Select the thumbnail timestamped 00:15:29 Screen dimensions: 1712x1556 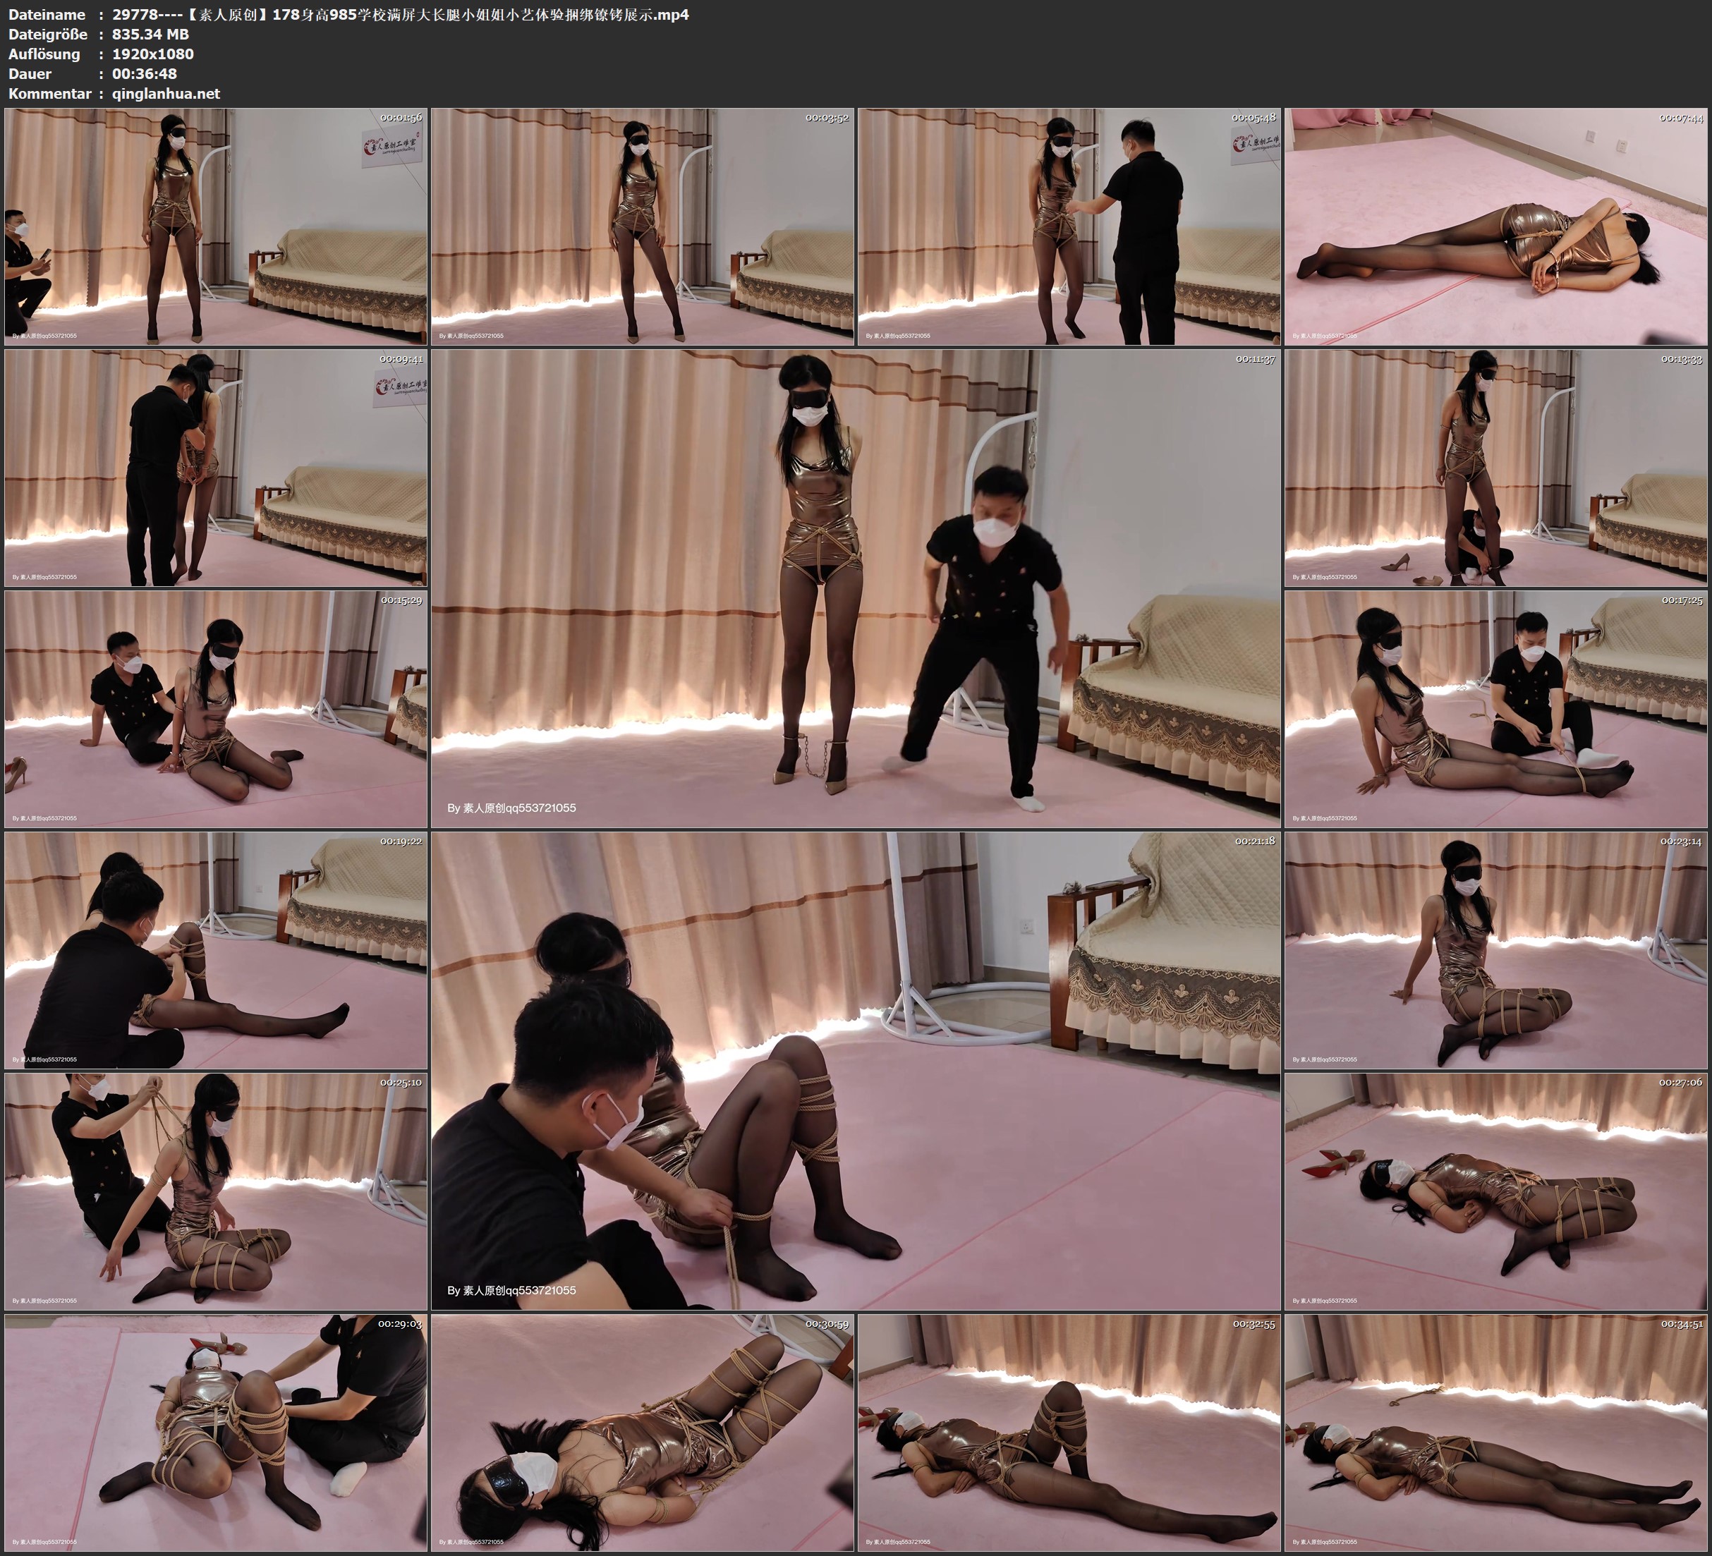pyautogui.click(x=216, y=708)
